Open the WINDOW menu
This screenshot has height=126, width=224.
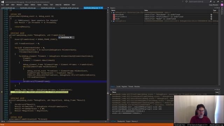pos(66,5)
